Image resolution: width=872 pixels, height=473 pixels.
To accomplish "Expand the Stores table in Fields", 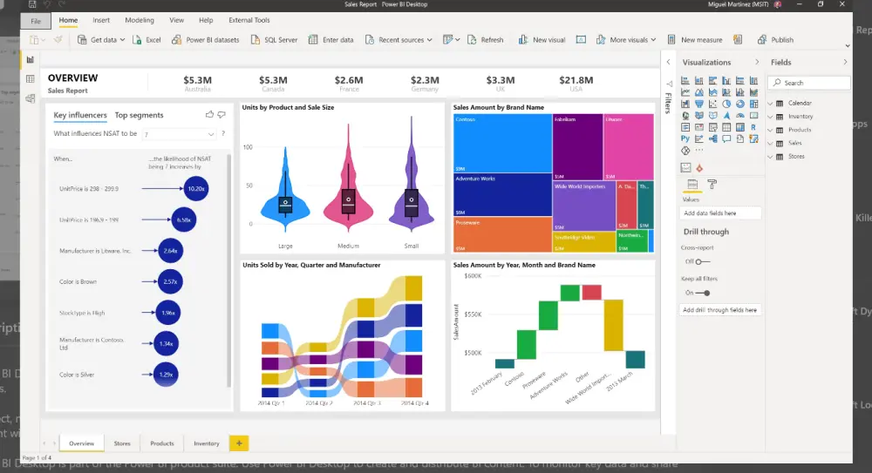I will point(770,156).
